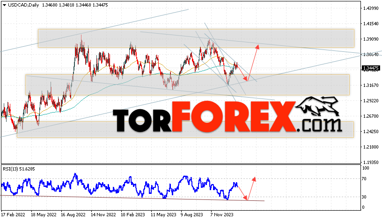Click the 1.39090 price axis label
Screen dimensions: 382x220
pyautogui.click(x=371, y=39)
